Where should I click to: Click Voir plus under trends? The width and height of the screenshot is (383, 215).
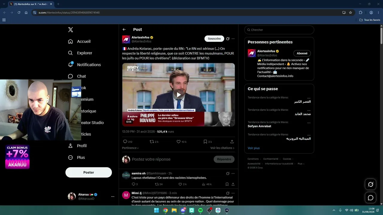tap(254, 148)
